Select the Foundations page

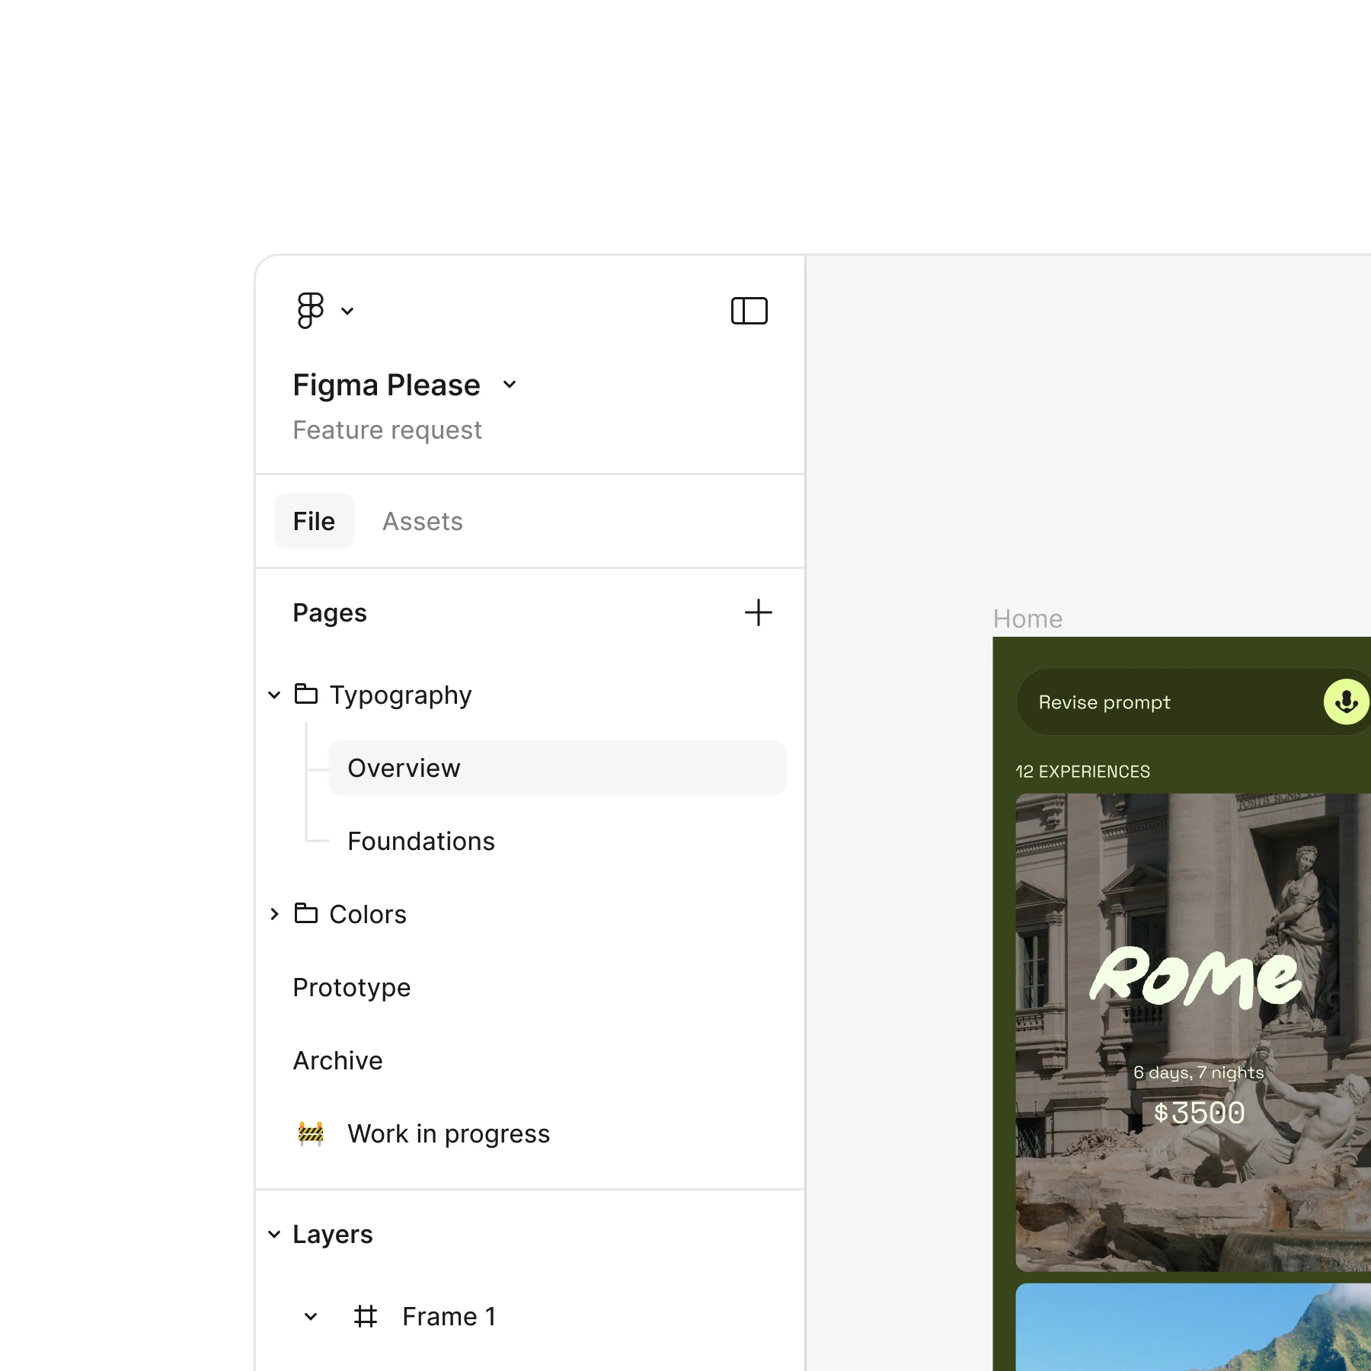(x=421, y=841)
